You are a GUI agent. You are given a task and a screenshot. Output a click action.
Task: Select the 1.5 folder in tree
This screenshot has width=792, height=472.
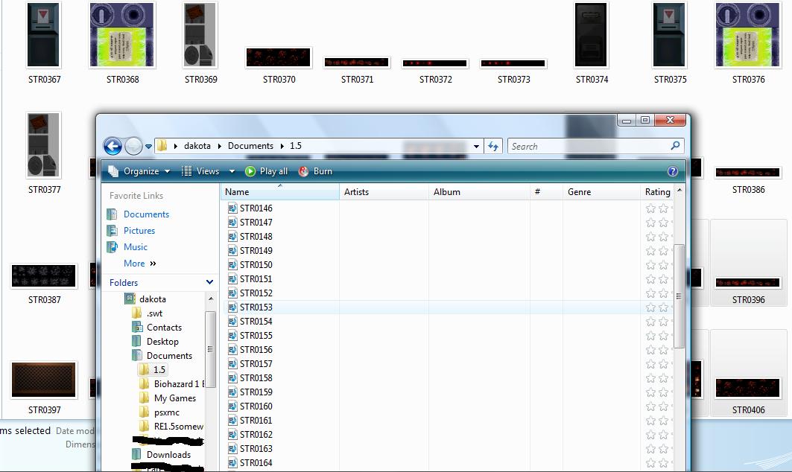click(x=159, y=370)
